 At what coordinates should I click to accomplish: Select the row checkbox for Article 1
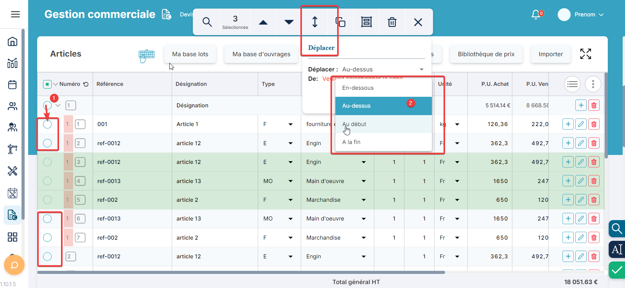pyautogui.click(x=47, y=124)
